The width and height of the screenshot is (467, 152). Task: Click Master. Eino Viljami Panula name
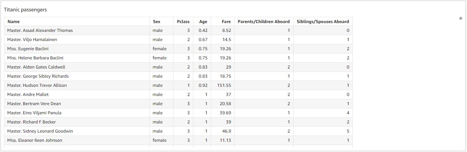pyautogui.click(x=34, y=113)
